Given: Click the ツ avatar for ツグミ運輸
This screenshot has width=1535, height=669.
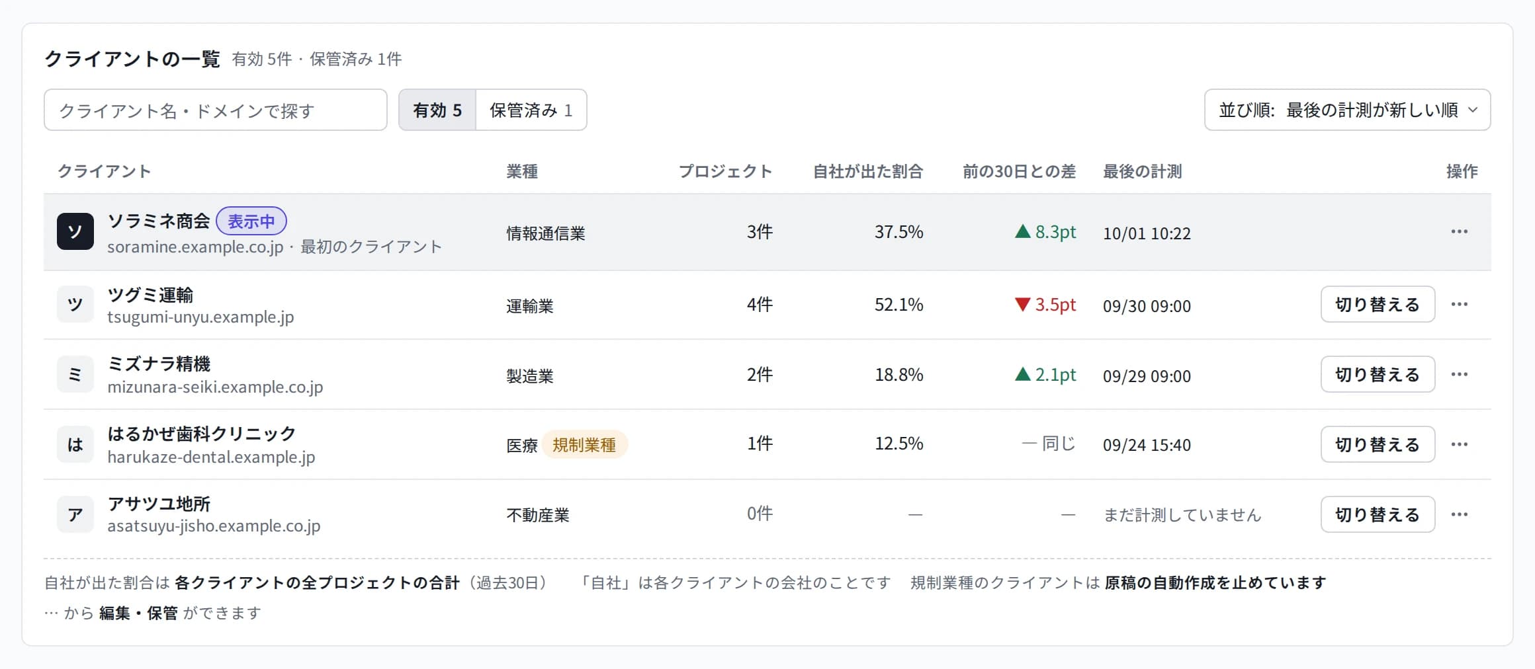Looking at the screenshot, I should click(75, 304).
